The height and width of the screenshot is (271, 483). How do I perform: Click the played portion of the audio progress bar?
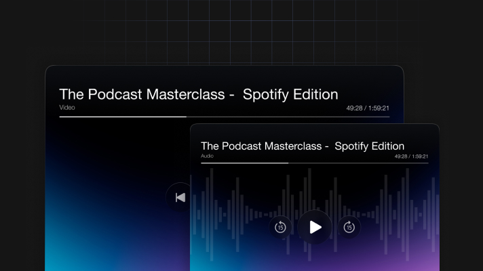[x=244, y=163]
